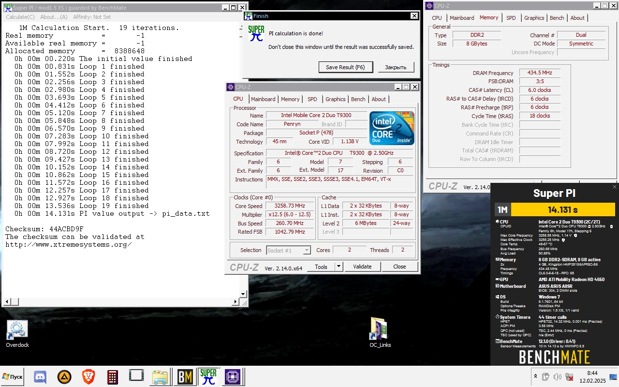The height and width of the screenshot is (387, 619).
Task: Open the red calculator taskbar icon
Action: (x=112, y=376)
